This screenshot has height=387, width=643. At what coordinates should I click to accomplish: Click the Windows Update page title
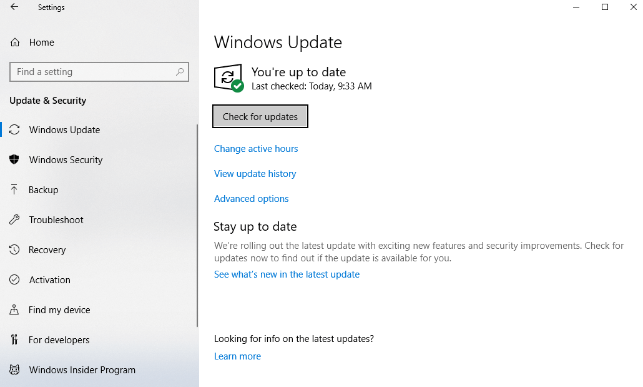[278, 43]
